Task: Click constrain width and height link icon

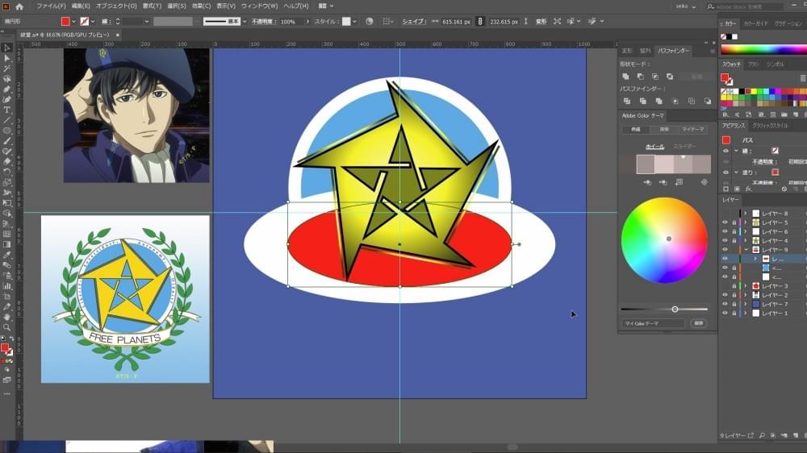Action: tap(479, 22)
